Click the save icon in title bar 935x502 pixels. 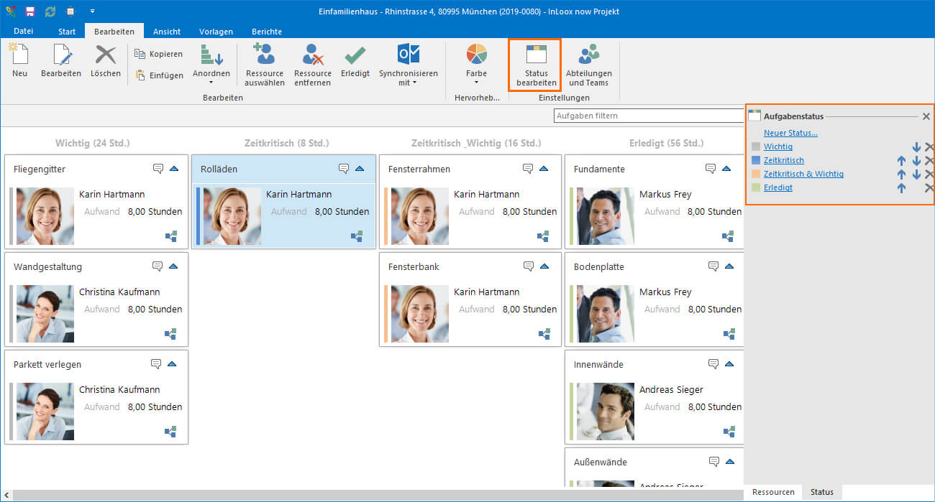point(30,11)
